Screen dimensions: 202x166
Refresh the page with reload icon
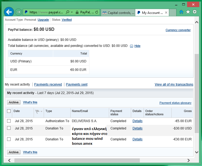pyautogui.click(x=97, y=12)
